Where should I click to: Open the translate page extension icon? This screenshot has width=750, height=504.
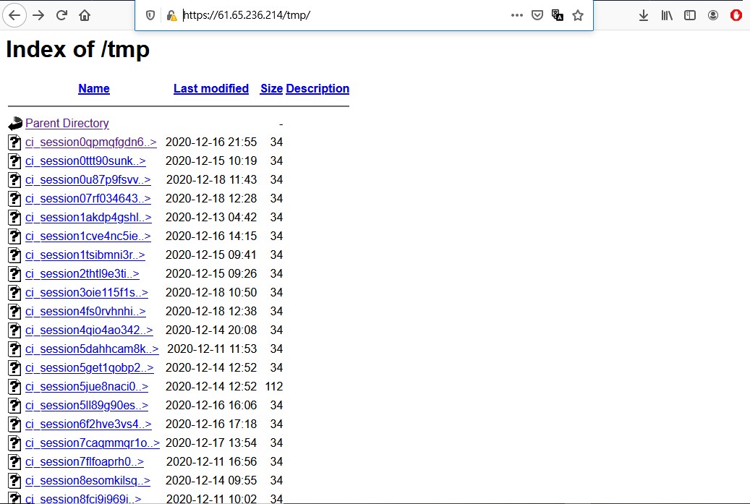(557, 15)
